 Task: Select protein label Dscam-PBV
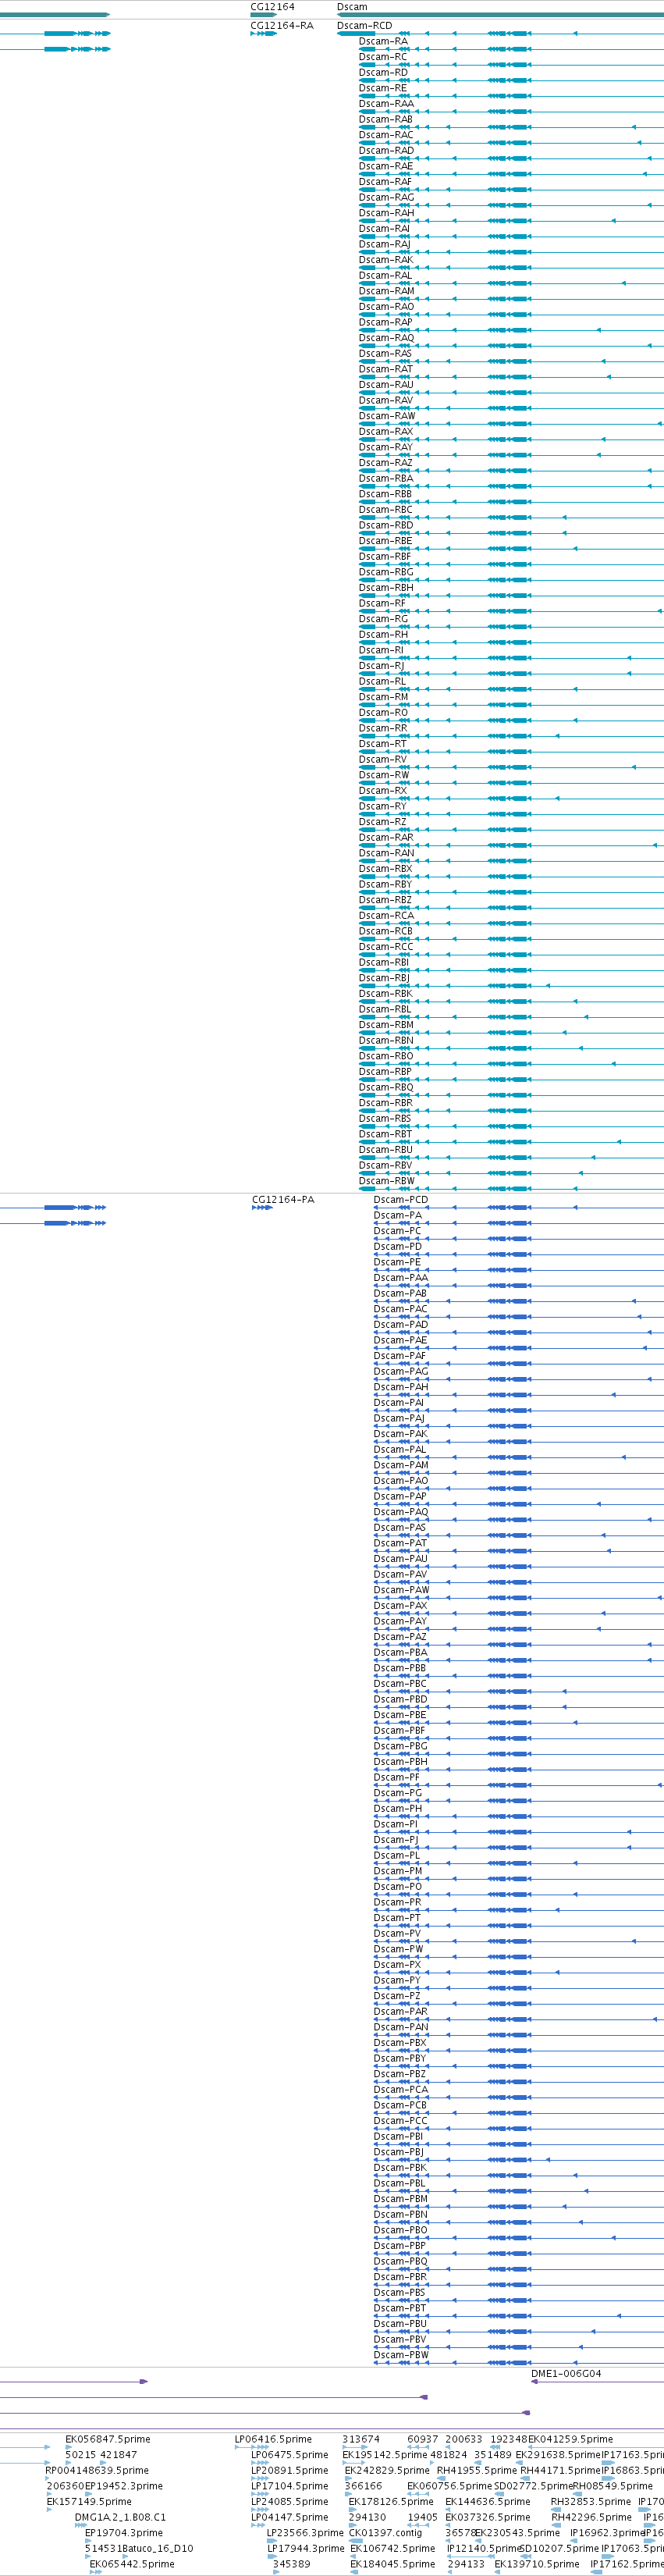(x=400, y=2340)
